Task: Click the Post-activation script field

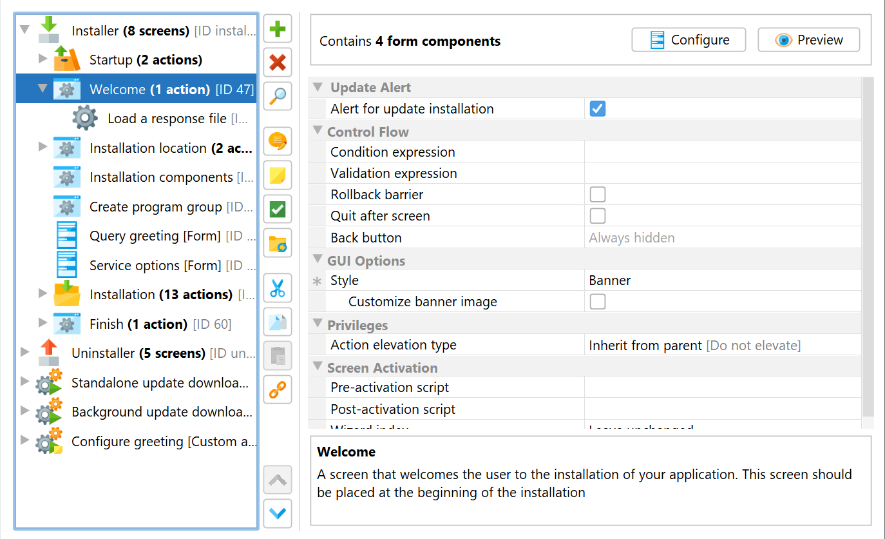Action: [723, 409]
